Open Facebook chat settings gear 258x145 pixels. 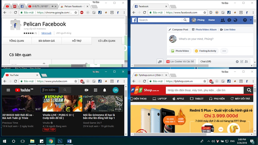pos(237,61)
